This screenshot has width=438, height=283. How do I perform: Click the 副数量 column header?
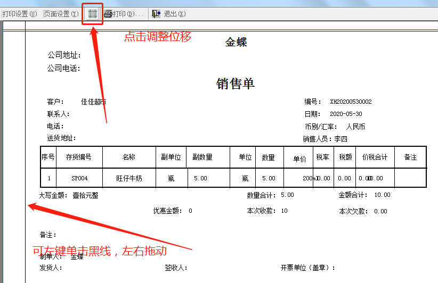tap(202, 157)
